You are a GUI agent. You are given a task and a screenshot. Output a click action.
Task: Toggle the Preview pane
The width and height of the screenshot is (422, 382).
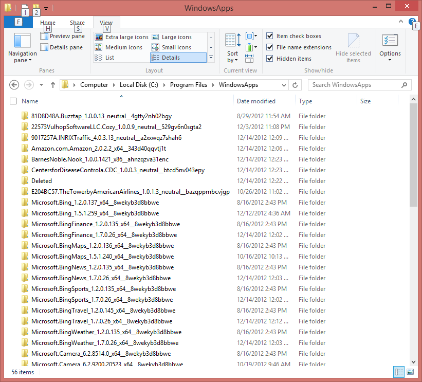tap(62, 36)
